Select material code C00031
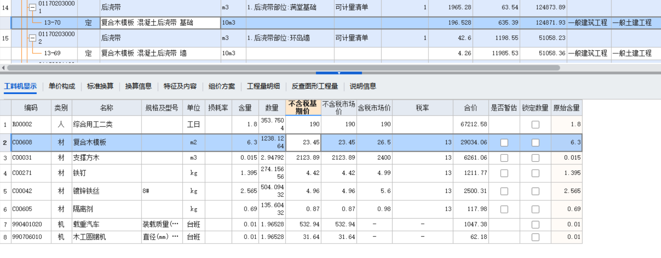Image resolution: width=661 pixels, height=258 pixels. point(31,158)
